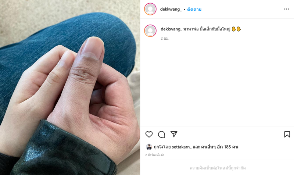Open the dekkwang_ profile picture in the header
294x175 pixels.
150,9
